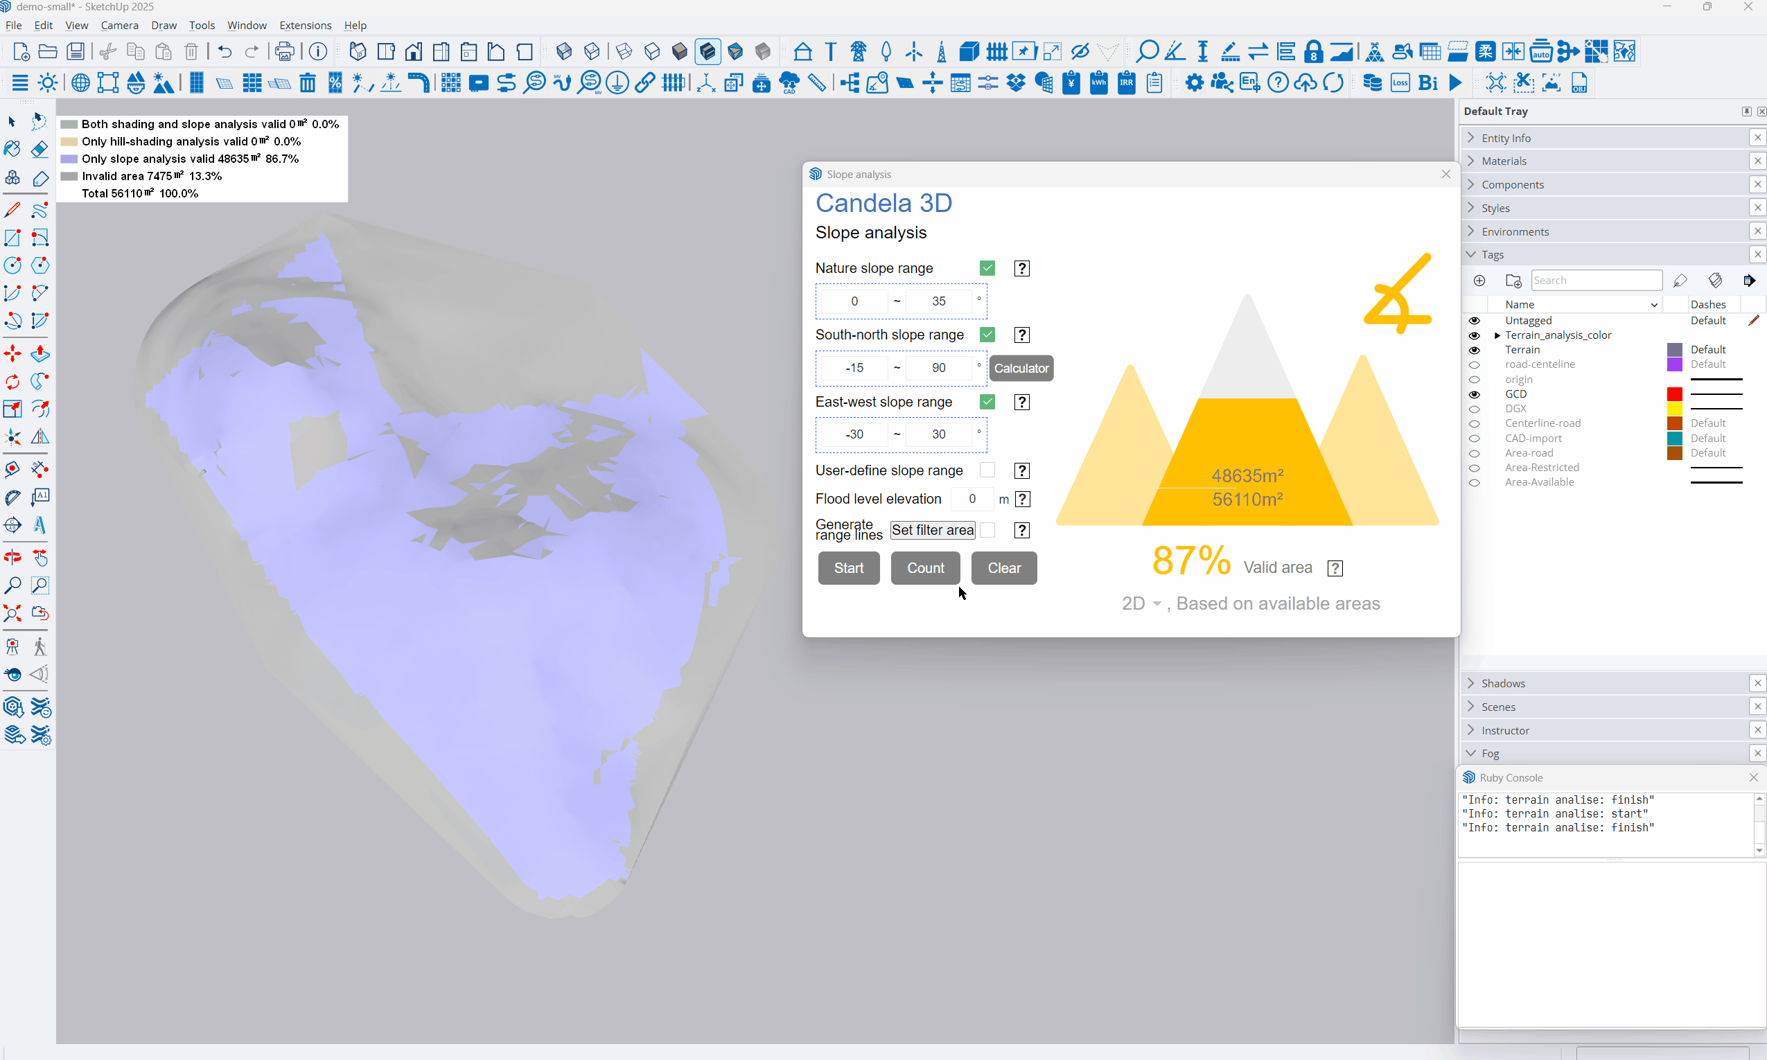Select the Move tool
Image resolution: width=1767 pixels, height=1060 pixels.
12,353
